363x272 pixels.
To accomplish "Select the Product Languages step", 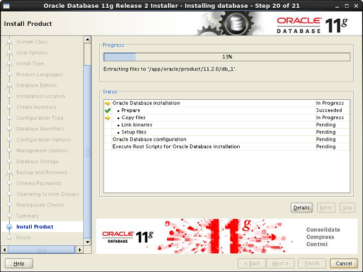I will coord(40,74).
